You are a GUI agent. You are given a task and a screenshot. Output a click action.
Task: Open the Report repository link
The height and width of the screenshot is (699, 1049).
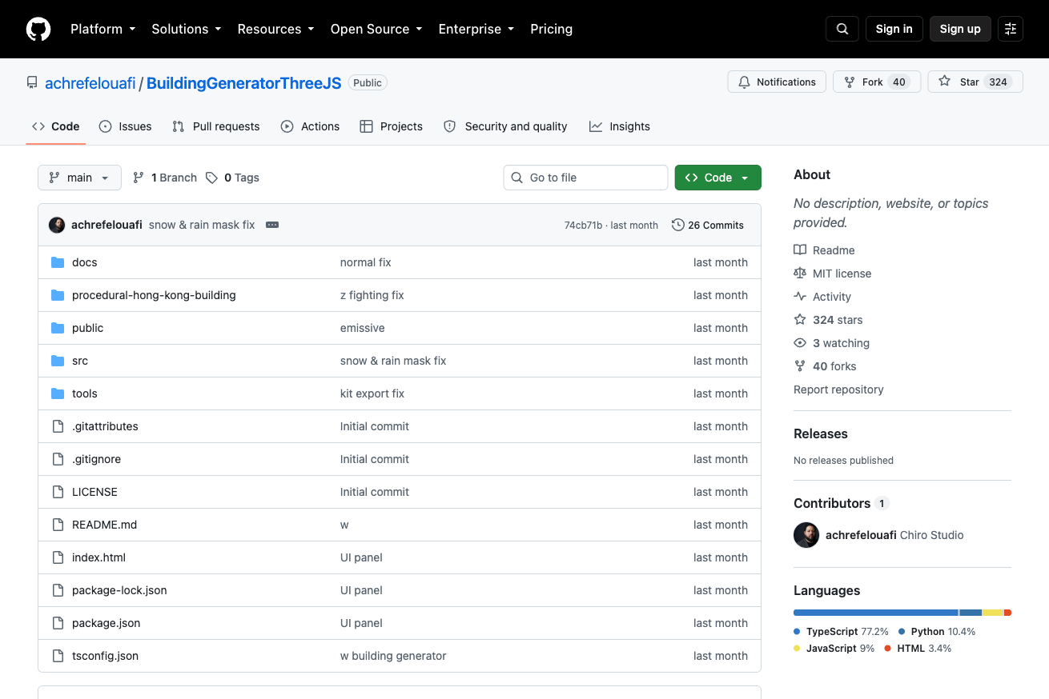click(x=838, y=389)
